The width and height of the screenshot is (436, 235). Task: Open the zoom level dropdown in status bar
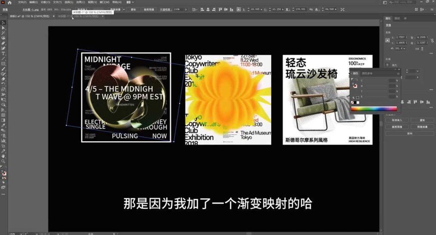pyautogui.click(x=21, y=234)
